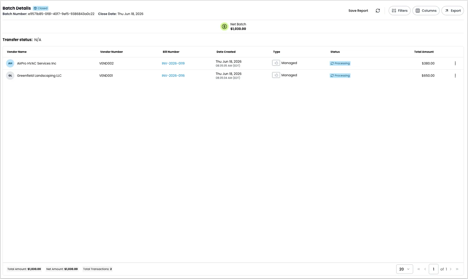468x279 pixels.
Task: Sort by the Type column header
Action: (277, 52)
